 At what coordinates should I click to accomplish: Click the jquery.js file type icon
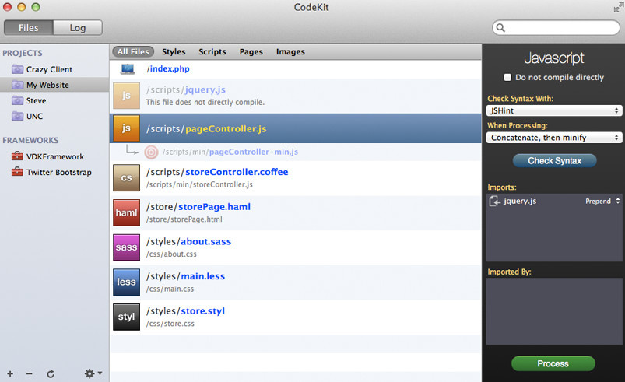click(126, 96)
